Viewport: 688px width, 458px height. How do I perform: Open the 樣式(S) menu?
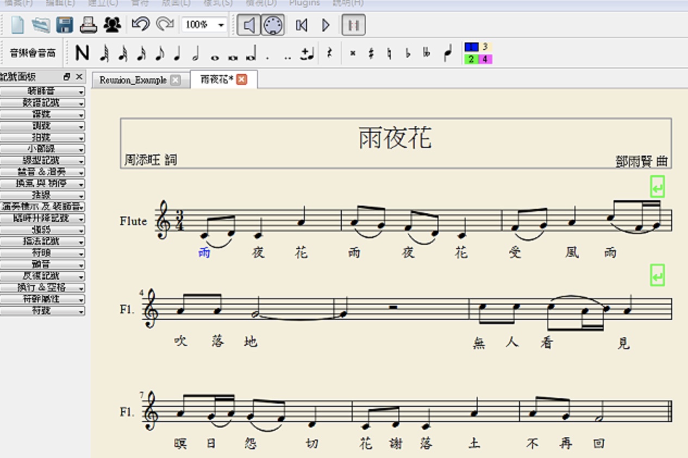click(218, 3)
